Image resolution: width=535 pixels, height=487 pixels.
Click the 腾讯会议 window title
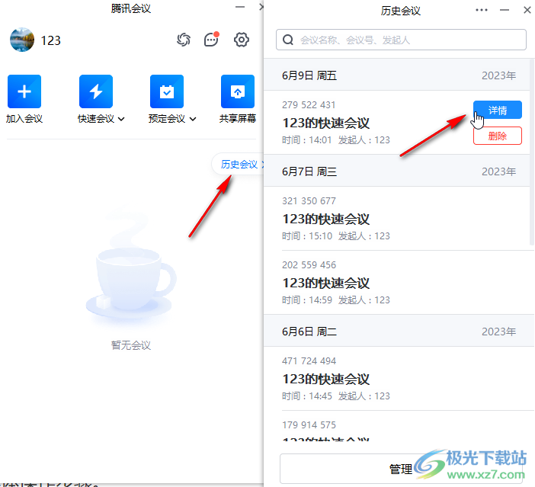[131, 8]
